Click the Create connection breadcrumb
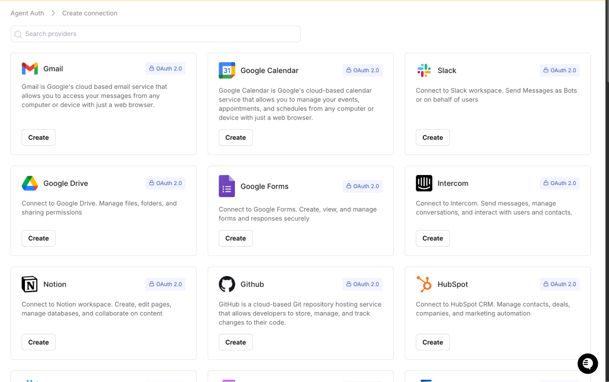The image size is (609, 382). tap(90, 13)
